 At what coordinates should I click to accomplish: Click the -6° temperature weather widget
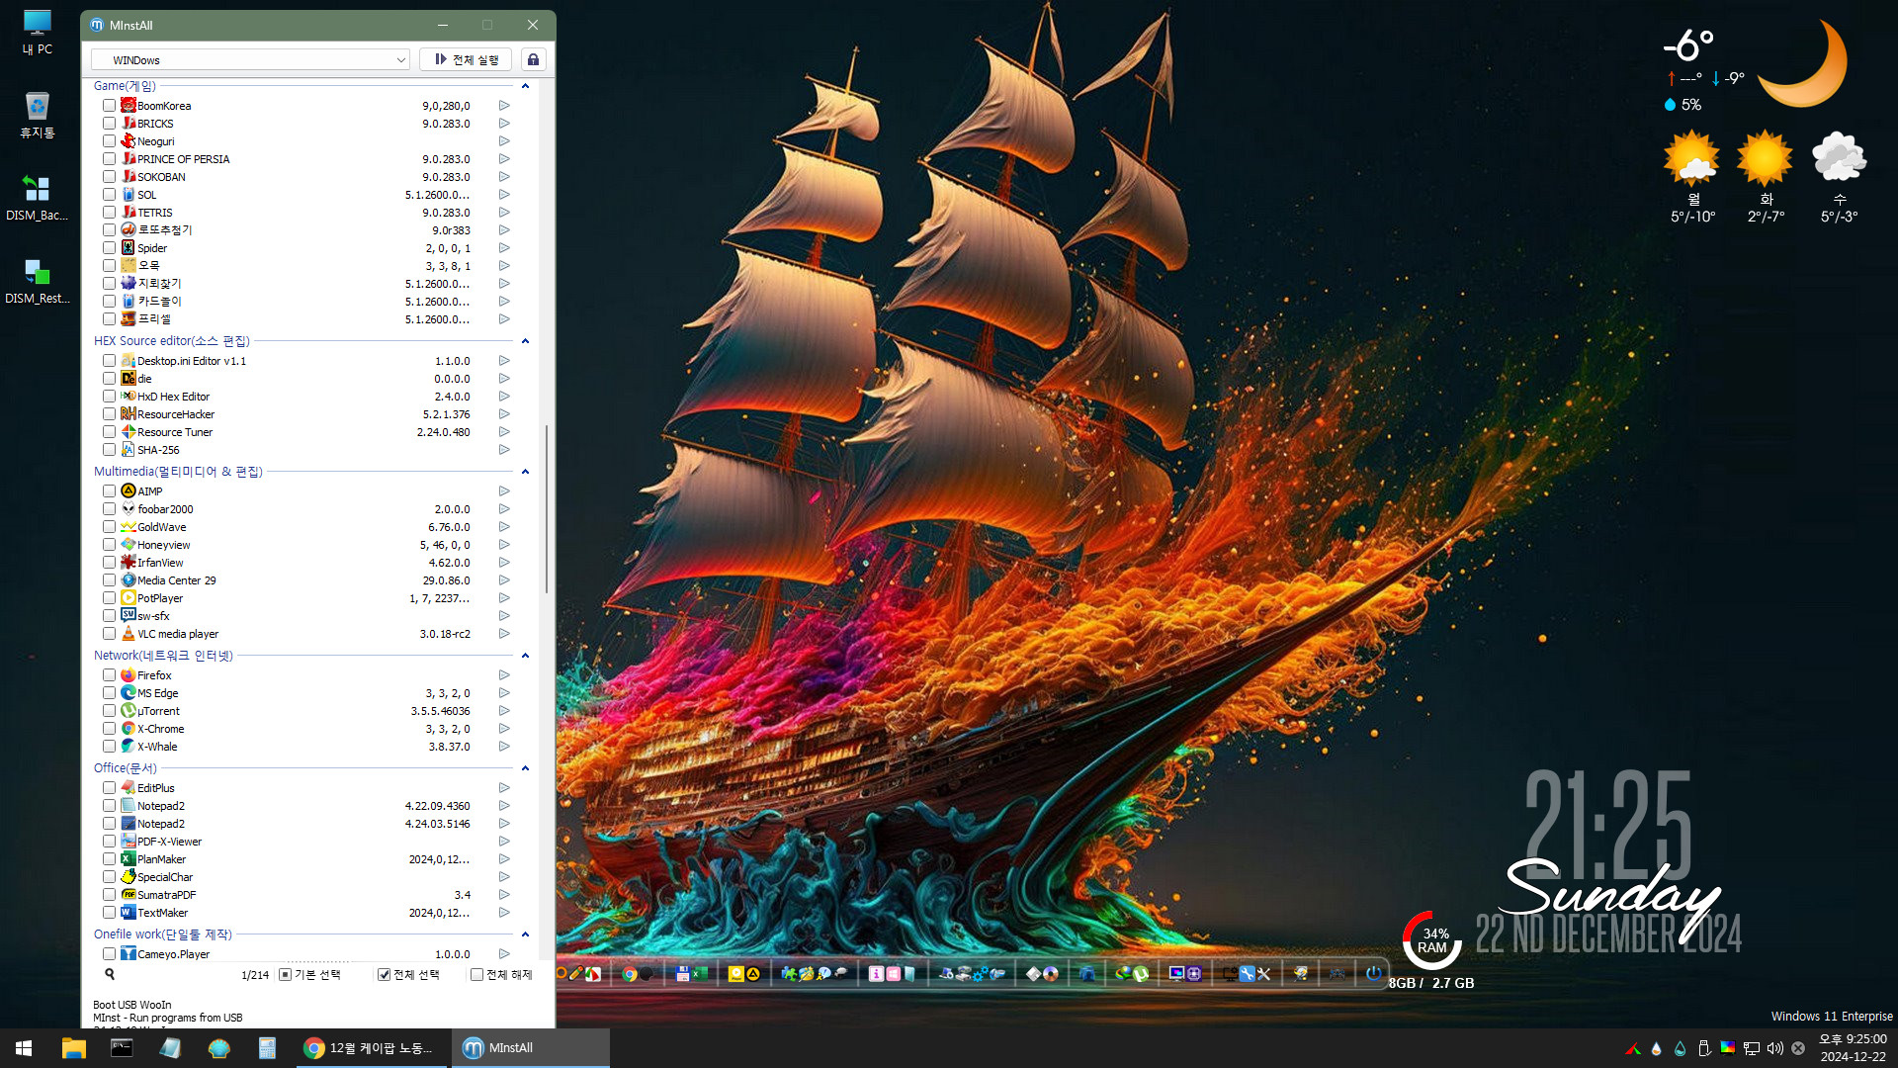click(x=1689, y=44)
